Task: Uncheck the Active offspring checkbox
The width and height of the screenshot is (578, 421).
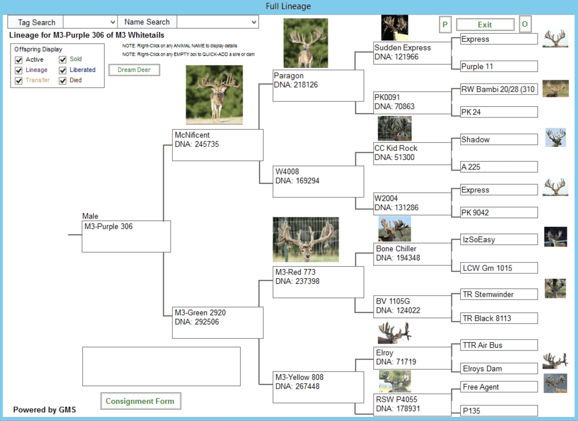Action: [x=19, y=60]
